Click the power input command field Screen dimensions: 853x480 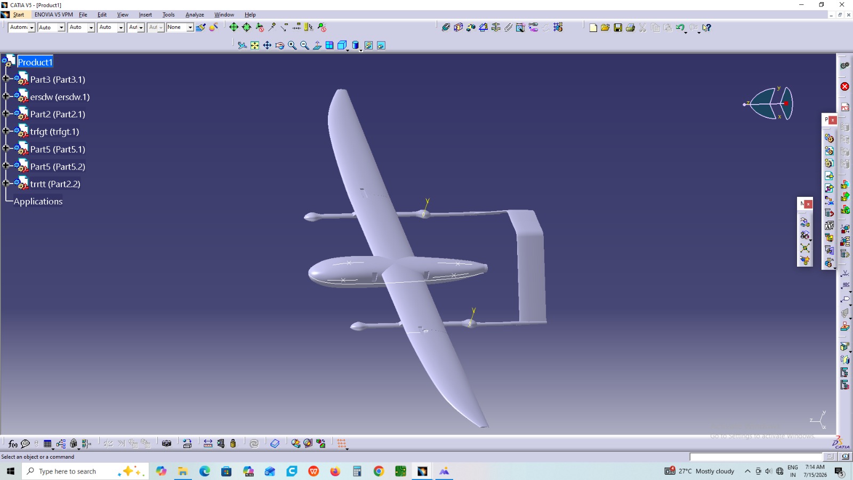(x=756, y=457)
